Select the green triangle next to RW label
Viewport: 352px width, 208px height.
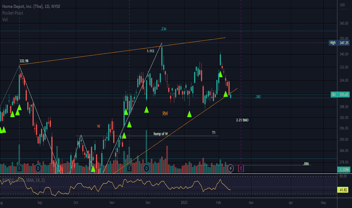(x=147, y=110)
